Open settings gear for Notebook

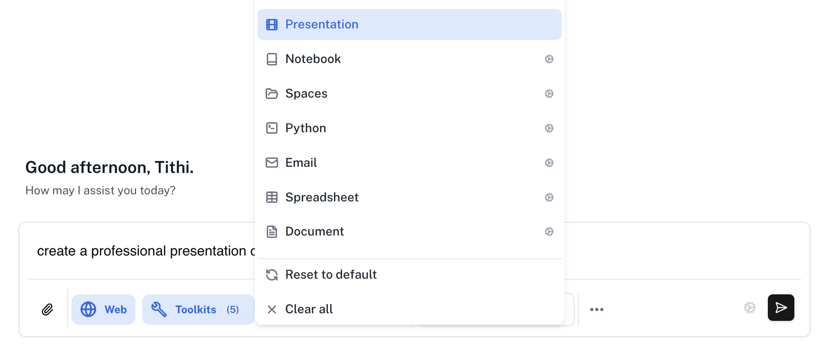pyautogui.click(x=549, y=59)
